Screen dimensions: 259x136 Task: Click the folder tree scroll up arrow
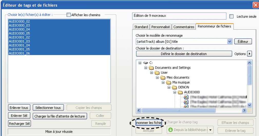coord(250,63)
